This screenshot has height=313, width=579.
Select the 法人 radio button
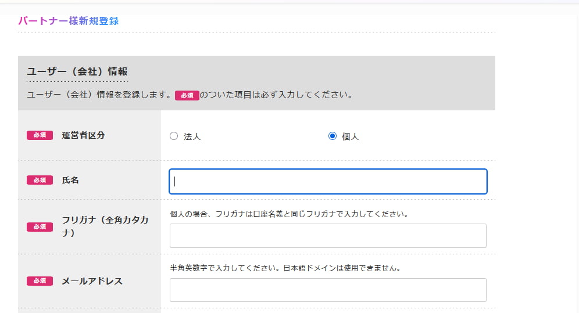point(174,136)
